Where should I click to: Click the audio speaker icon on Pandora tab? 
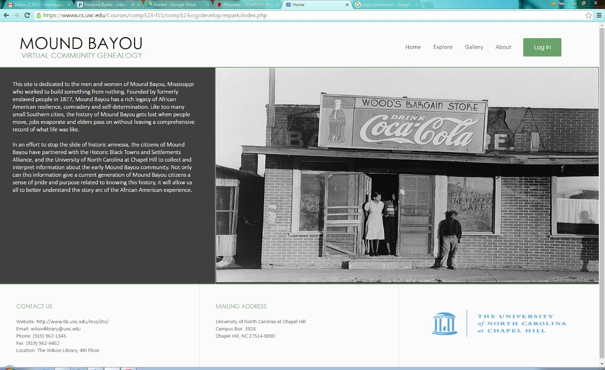click(x=133, y=5)
